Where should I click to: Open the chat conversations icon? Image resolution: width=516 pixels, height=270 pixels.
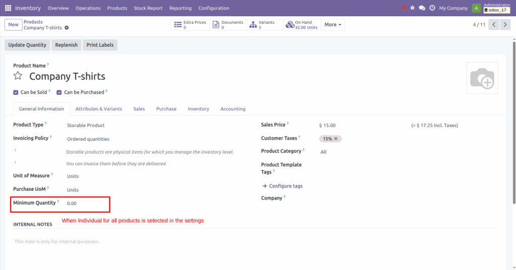point(422,8)
